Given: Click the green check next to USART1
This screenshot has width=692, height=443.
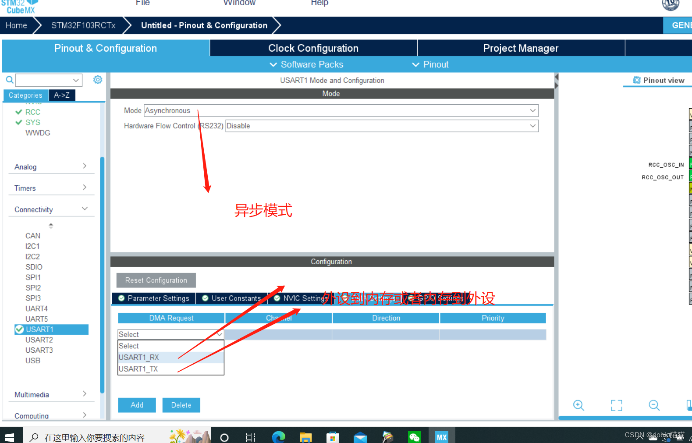Looking at the screenshot, I should point(19,329).
